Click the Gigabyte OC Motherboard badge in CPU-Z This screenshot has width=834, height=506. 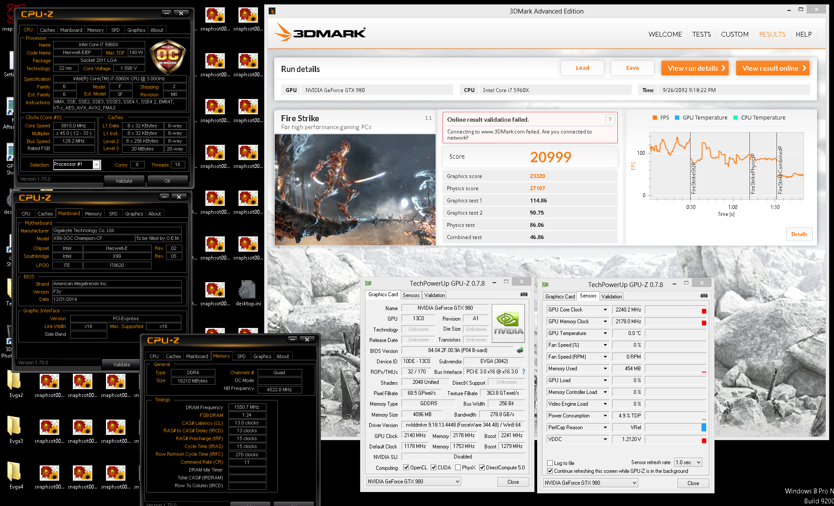click(167, 56)
